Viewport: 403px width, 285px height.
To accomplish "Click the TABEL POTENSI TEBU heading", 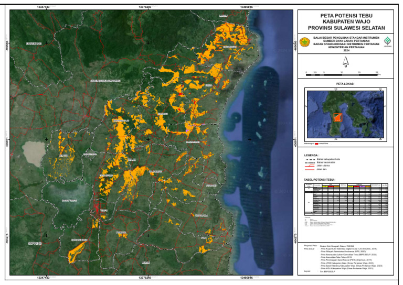I will 320,180.
